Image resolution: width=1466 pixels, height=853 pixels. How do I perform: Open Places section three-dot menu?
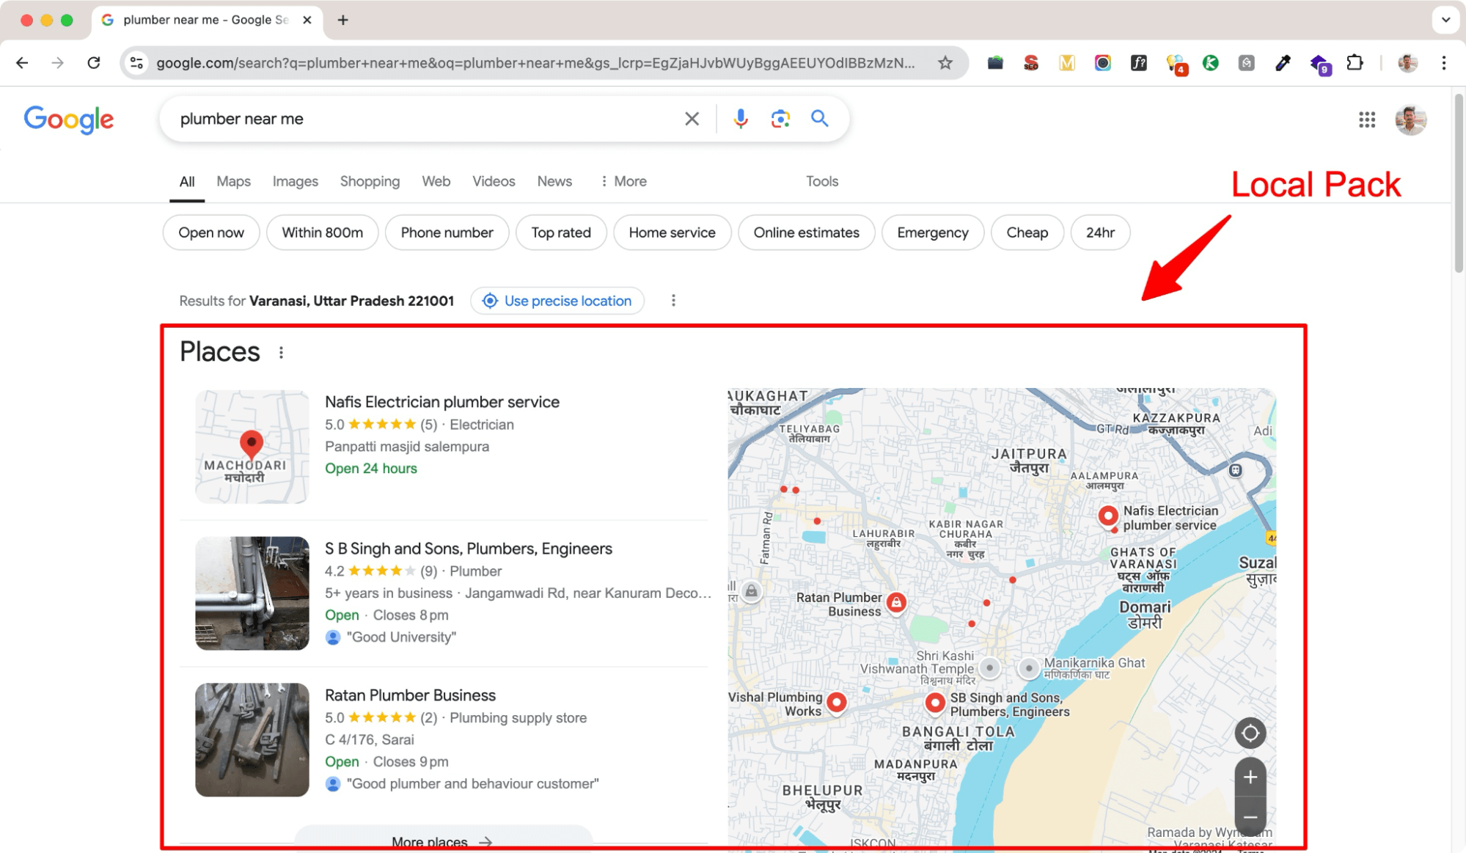coord(281,353)
